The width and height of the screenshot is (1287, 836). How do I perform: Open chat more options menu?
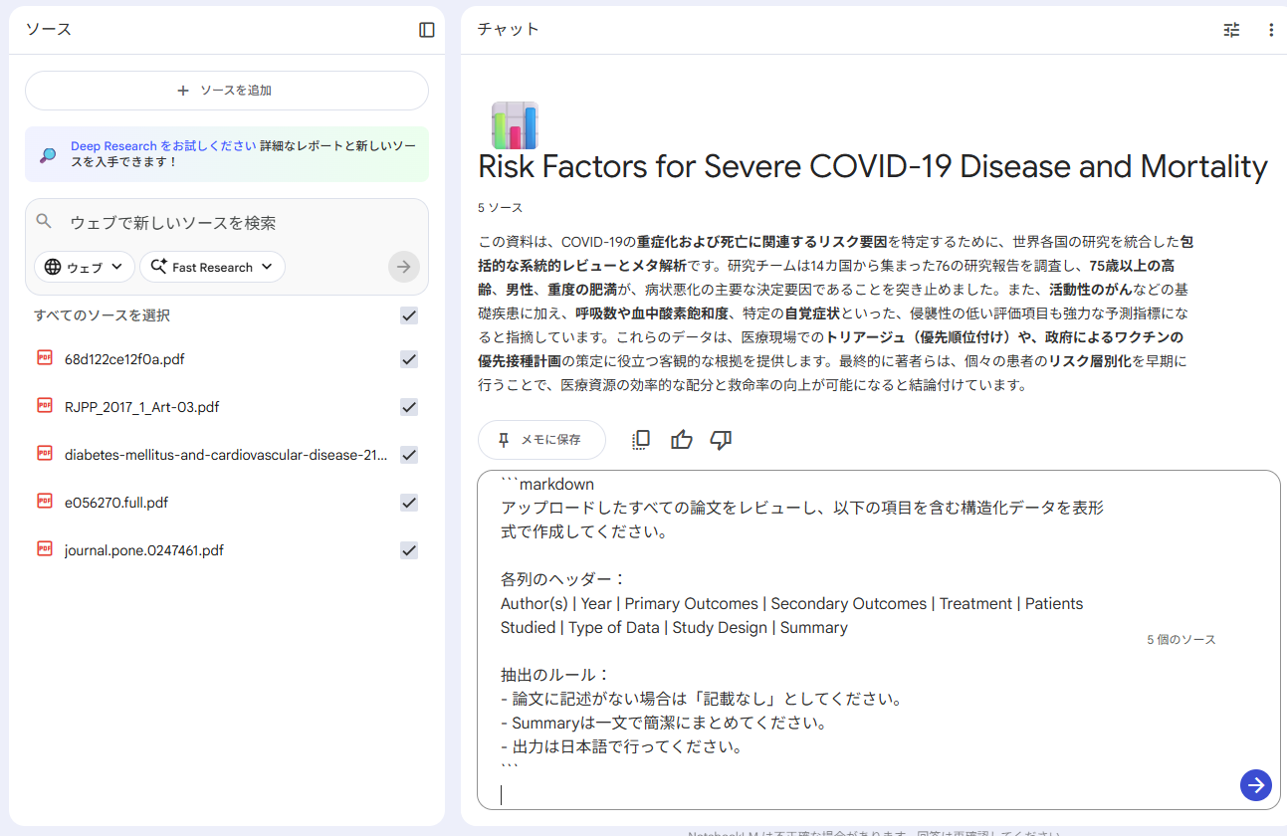[x=1271, y=30]
